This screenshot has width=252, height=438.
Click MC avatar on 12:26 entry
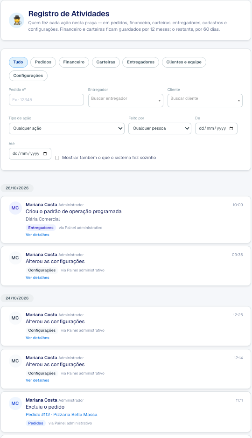pyautogui.click(x=15, y=318)
